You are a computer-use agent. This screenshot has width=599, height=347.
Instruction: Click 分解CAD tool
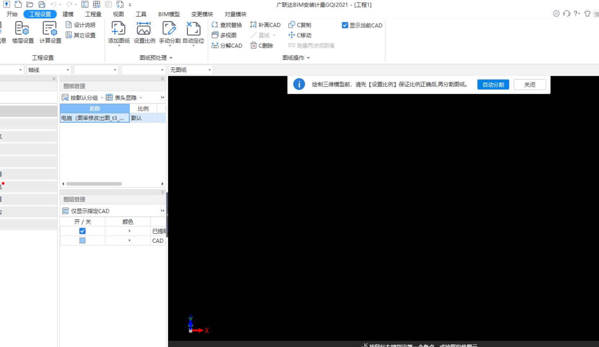click(227, 46)
